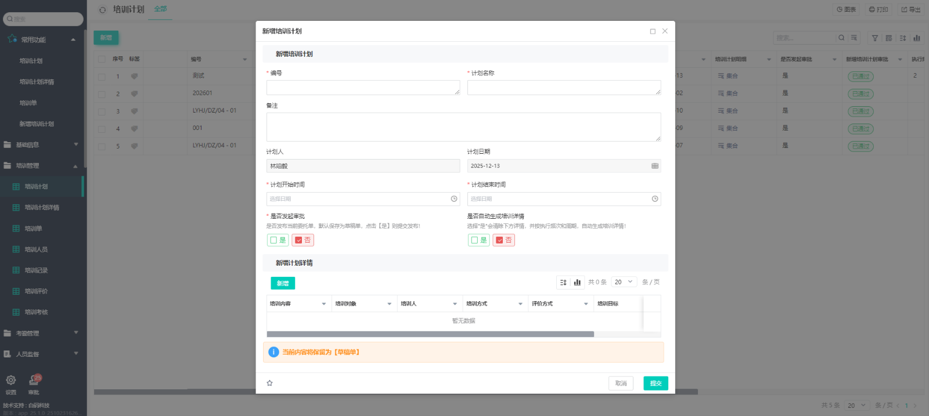Click bar chart icon in 新增计划详情 toolbar
The image size is (929, 416).
(x=577, y=283)
